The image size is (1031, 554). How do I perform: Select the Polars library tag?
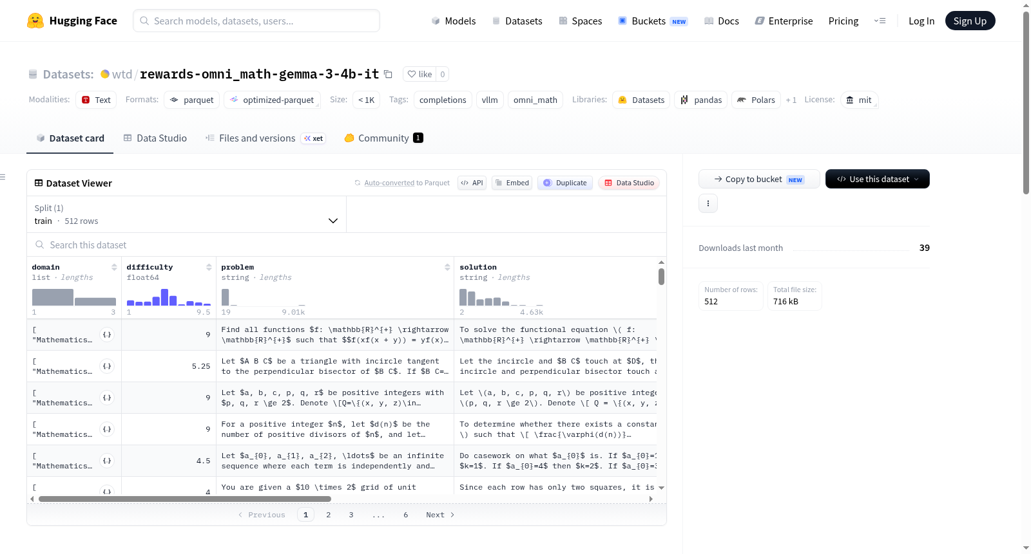756,100
